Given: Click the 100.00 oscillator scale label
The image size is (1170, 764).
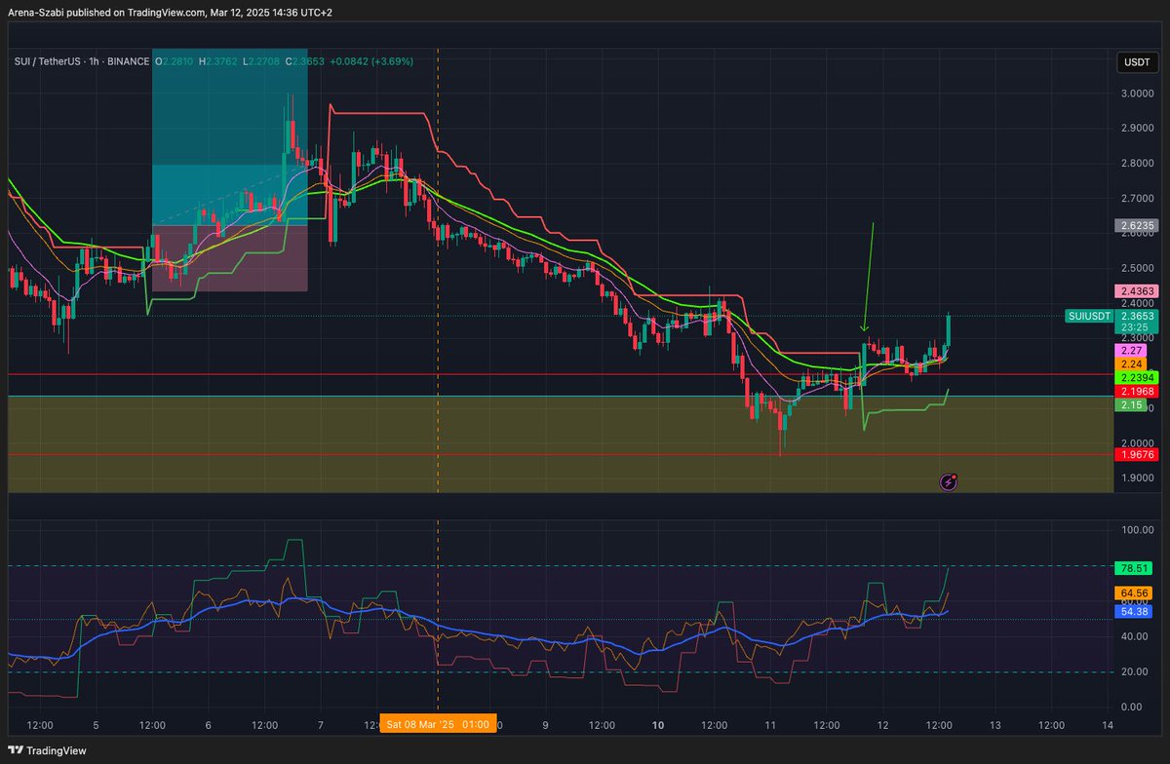Looking at the screenshot, I should pos(1138,530).
